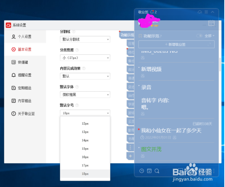Open notification bell in 敬业签 panel
This screenshot has width=225, height=187.
(152, 12)
